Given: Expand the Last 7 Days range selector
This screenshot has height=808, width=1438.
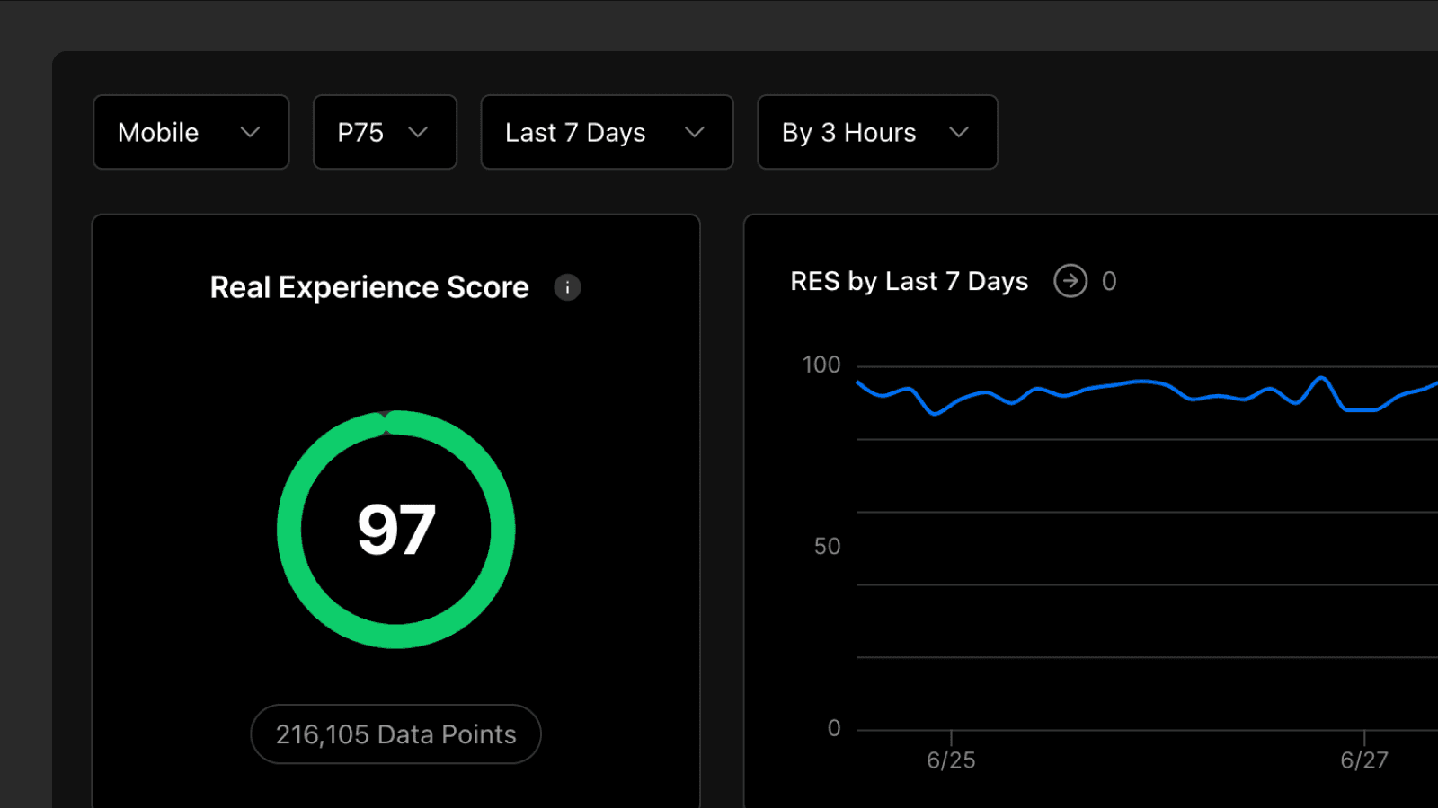Looking at the screenshot, I should pos(607,132).
